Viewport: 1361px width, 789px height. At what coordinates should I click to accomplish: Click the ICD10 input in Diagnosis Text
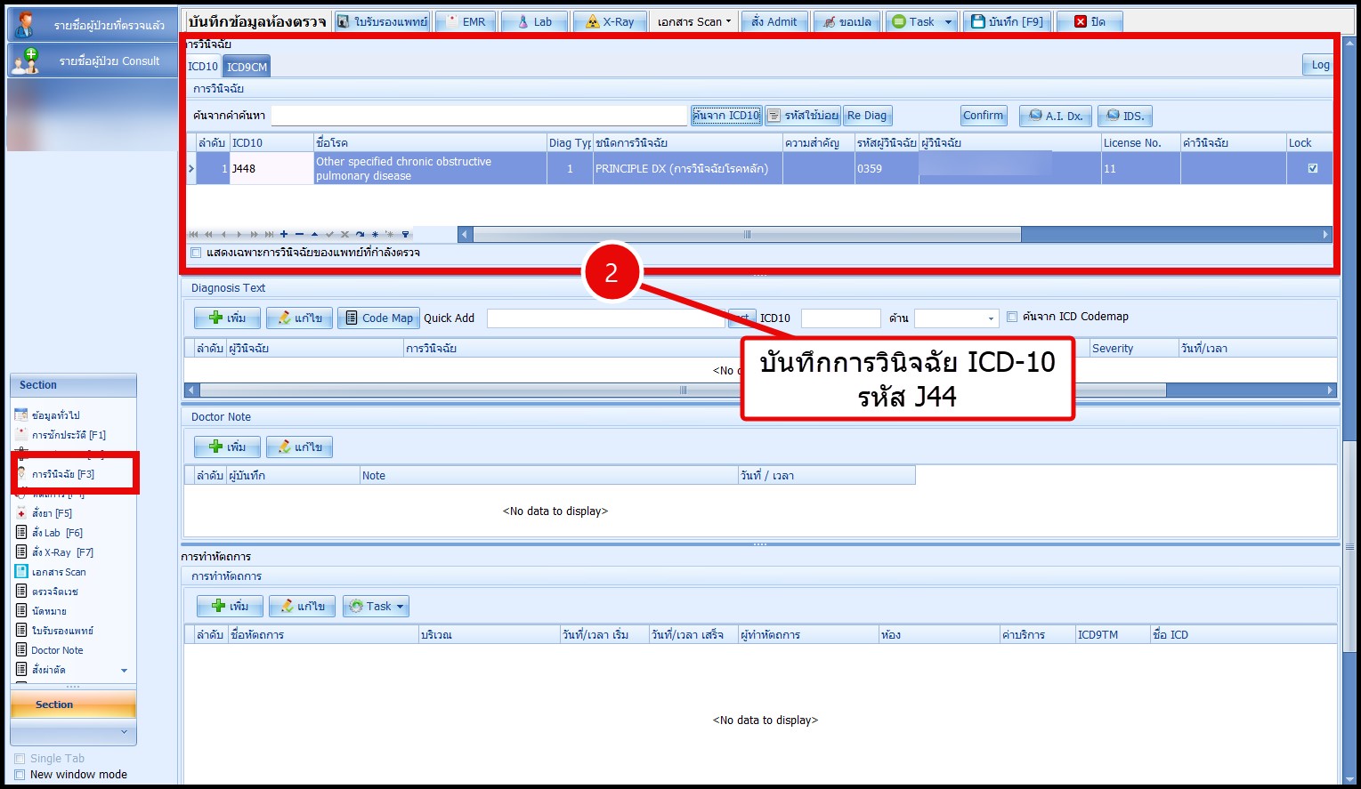[x=840, y=318]
